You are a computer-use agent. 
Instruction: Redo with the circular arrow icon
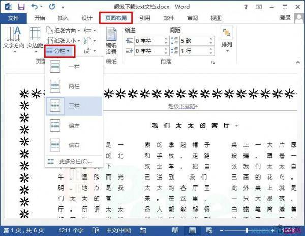(x=52, y=7)
